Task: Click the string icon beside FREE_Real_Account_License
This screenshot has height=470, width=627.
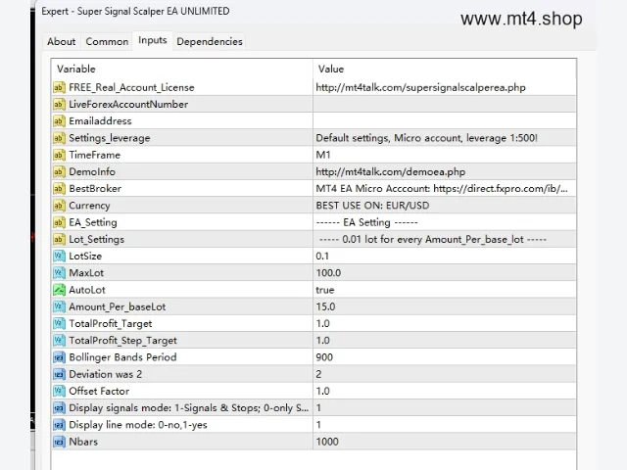Action: click(x=59, y=87)
